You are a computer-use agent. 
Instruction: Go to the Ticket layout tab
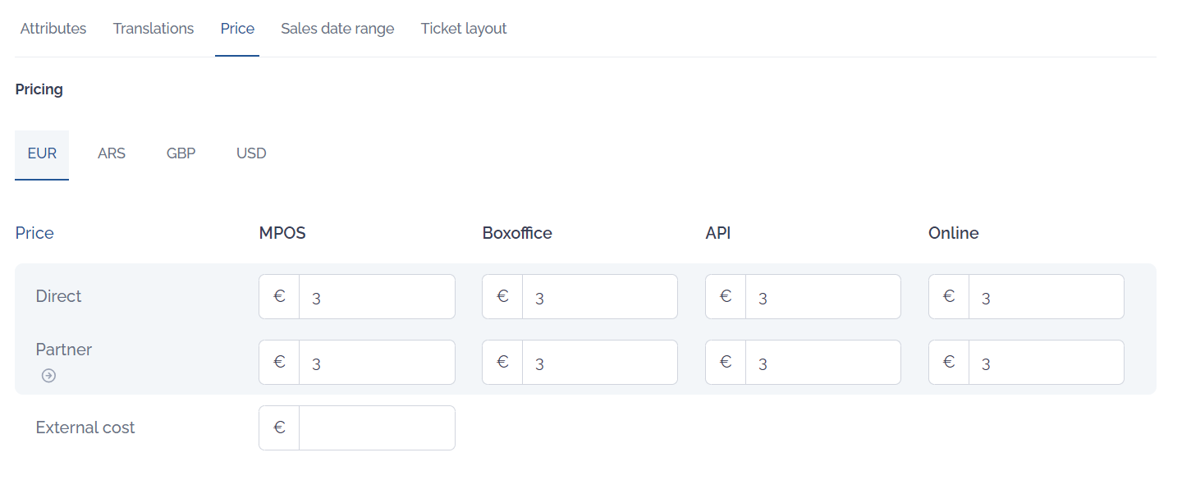point(464,29)
